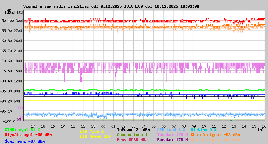Click the Connections 1 legend label
Viewport: 268px width, 144px height.
pos(132,135)
